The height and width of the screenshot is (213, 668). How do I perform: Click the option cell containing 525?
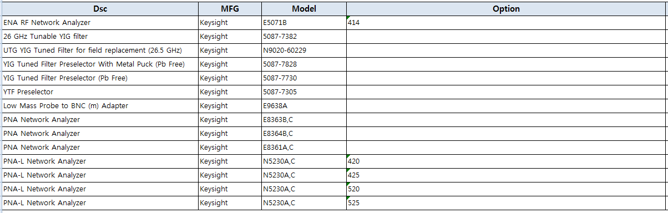[506, 203]
